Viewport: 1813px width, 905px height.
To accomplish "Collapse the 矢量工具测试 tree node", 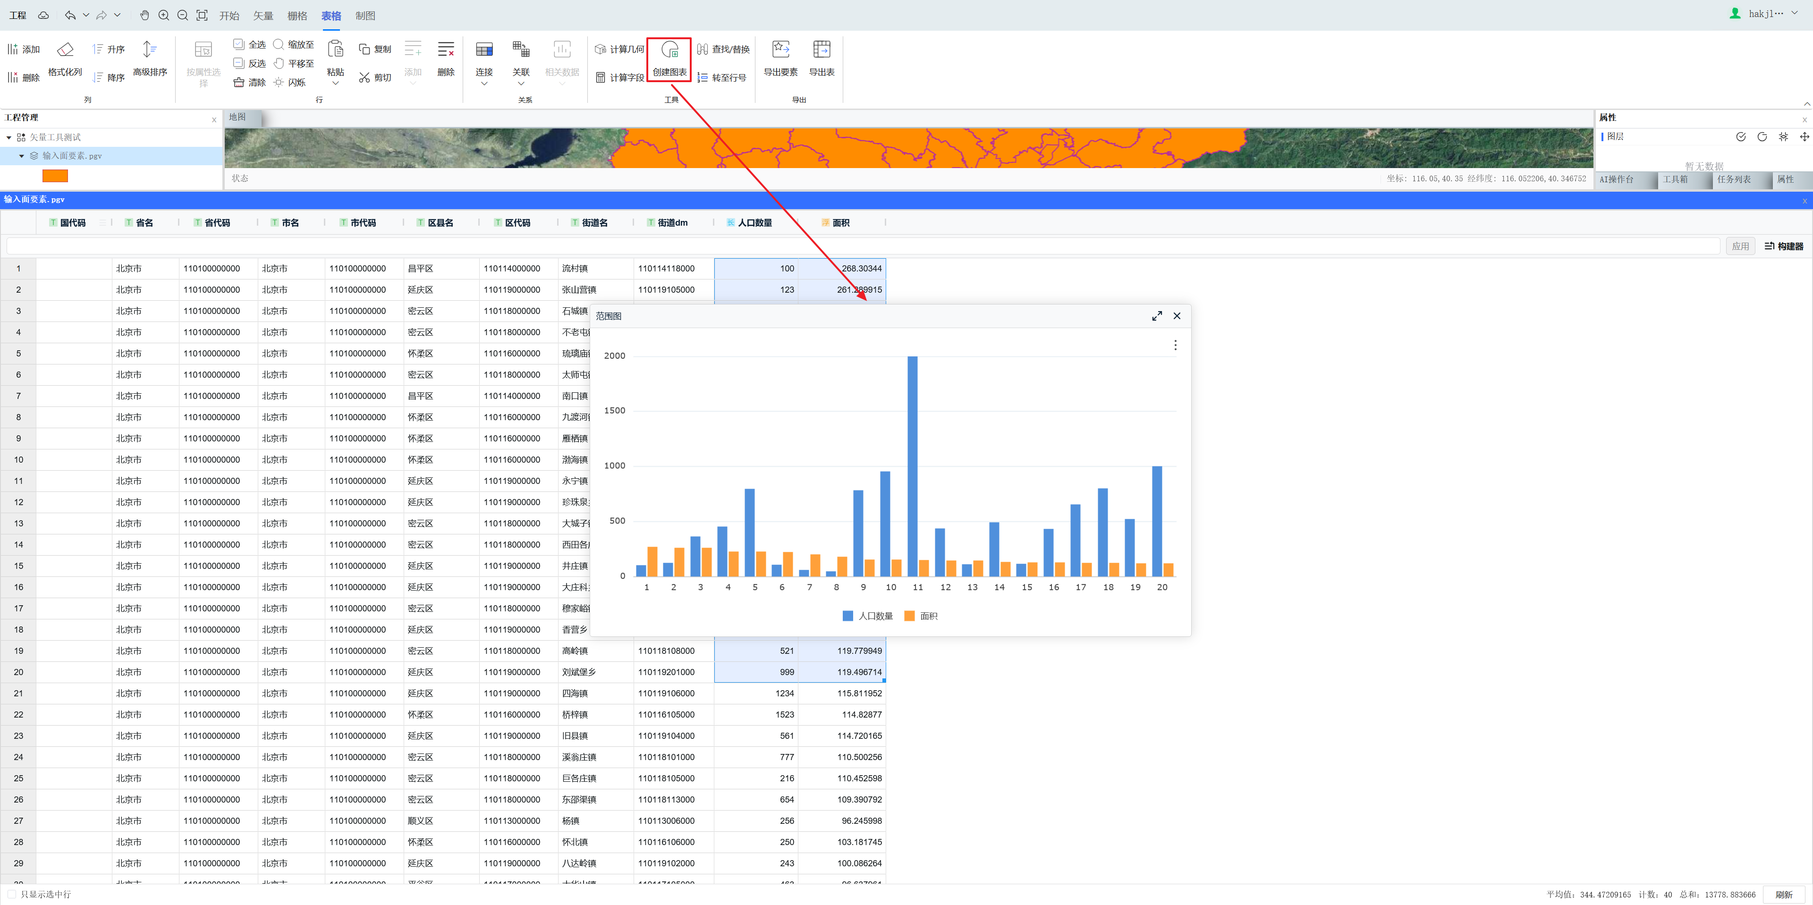I will click(x=8, y=137).
